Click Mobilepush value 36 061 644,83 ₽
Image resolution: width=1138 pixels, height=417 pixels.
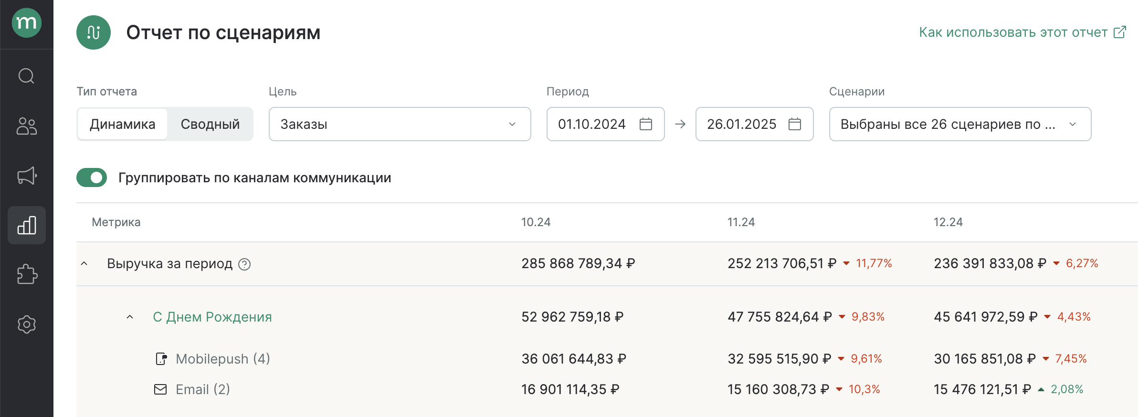pos(574,359)
